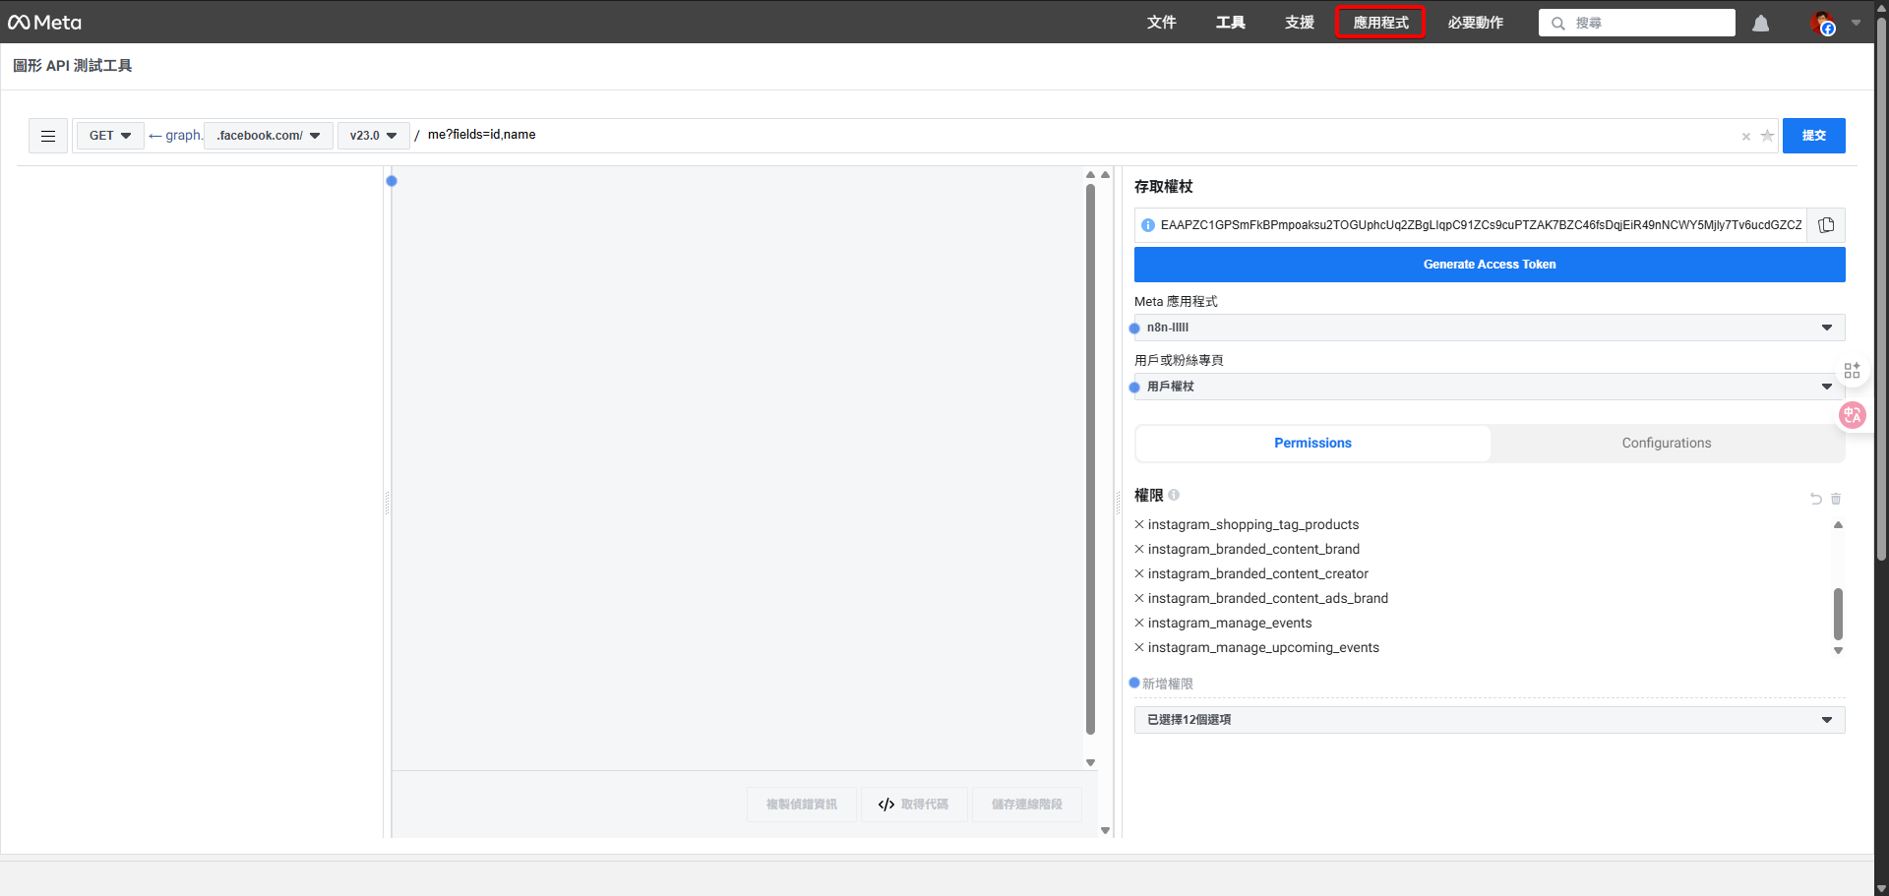Remove instagram_manage_events permission

point(1139,623)
